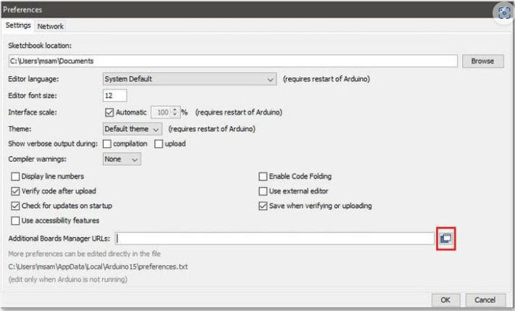Viewport: 515px width, 311px height.
Task: Open the preferences.txt file path link
Action: pos(98,267)
